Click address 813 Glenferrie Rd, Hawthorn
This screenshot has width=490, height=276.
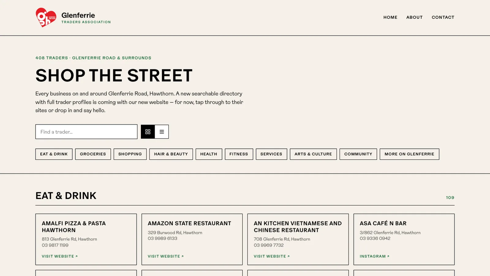click(x=70, y=239)
